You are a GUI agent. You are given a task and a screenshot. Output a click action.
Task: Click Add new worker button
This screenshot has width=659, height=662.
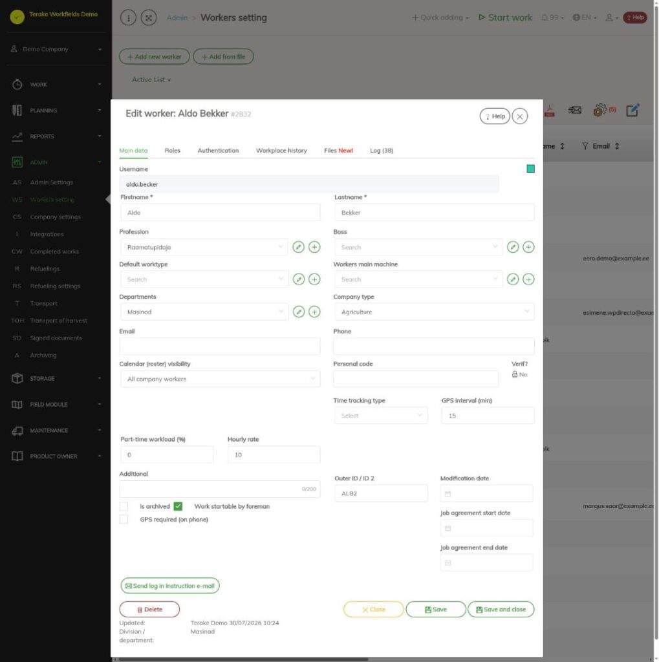154,57
